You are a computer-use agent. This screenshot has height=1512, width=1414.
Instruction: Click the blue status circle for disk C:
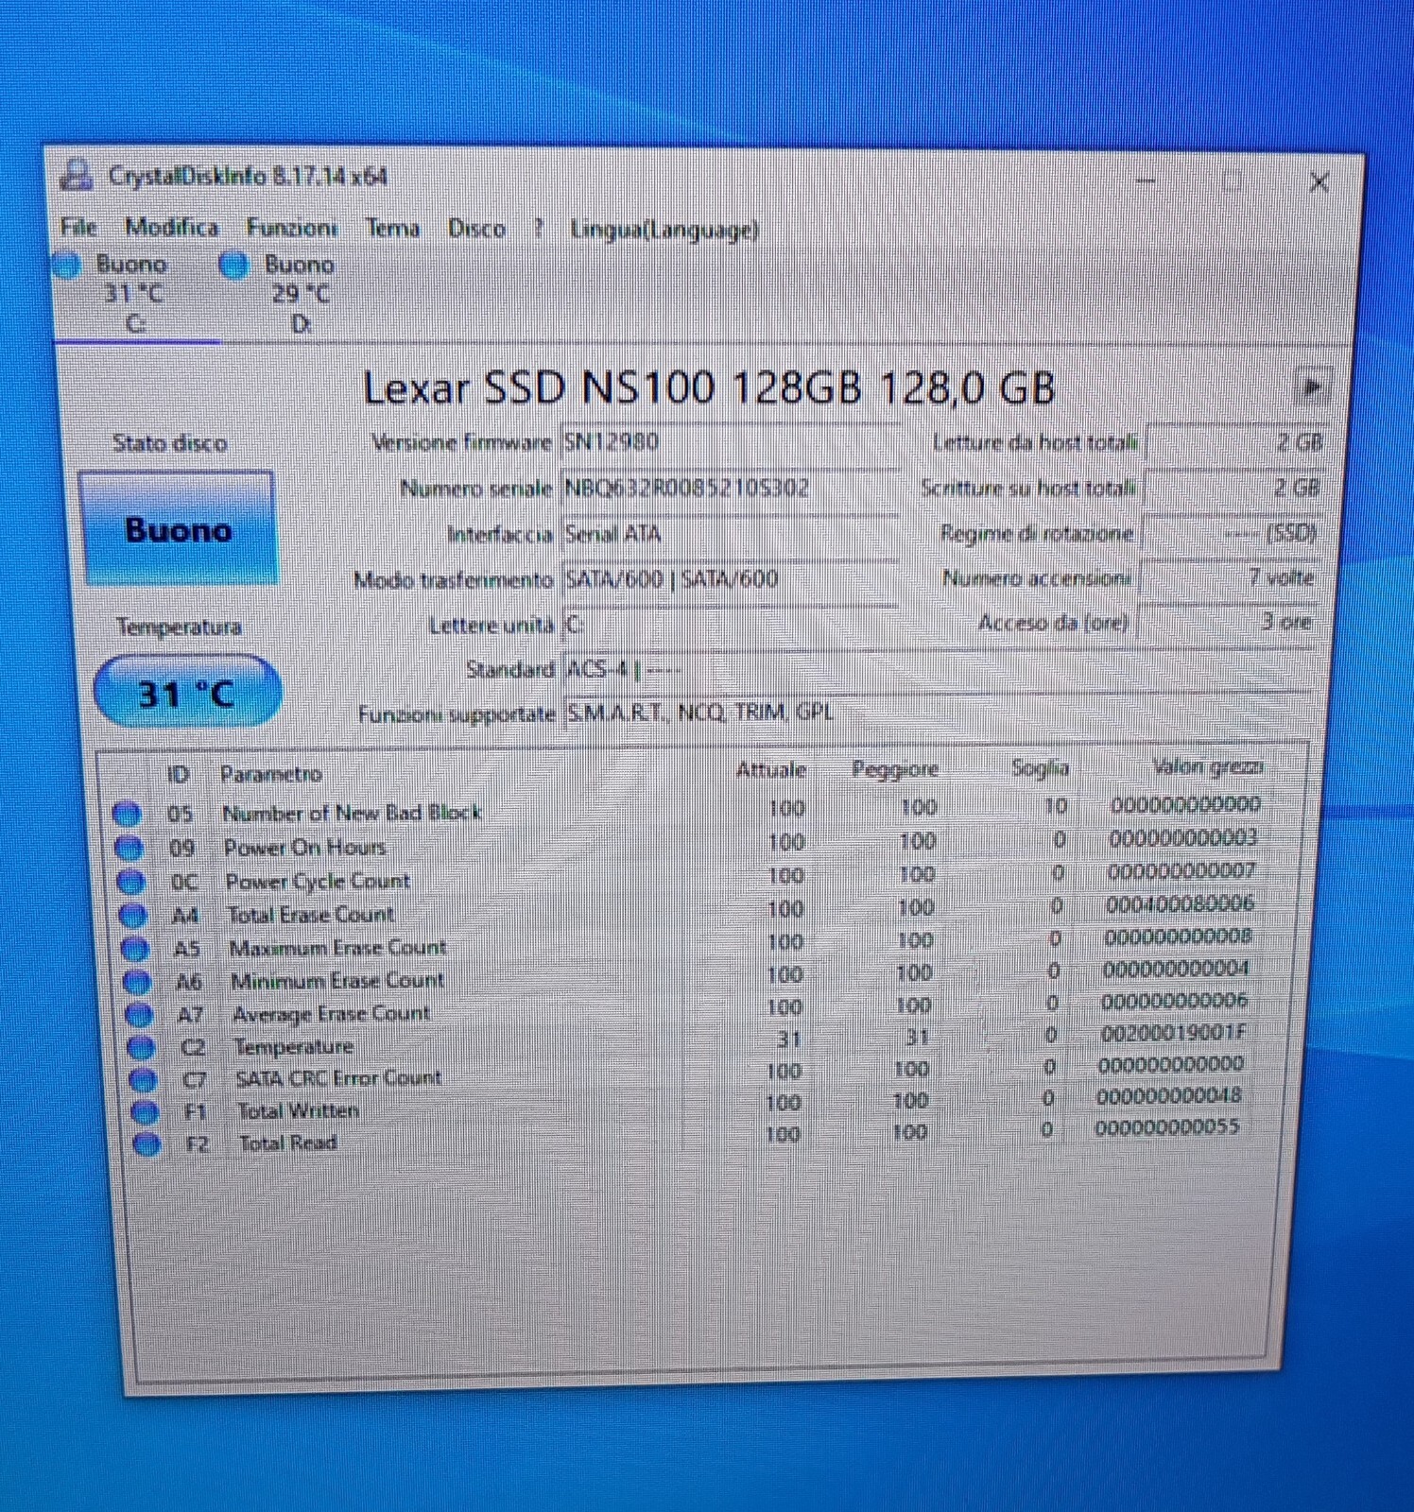pyautogui.click(x=68, y=265)
